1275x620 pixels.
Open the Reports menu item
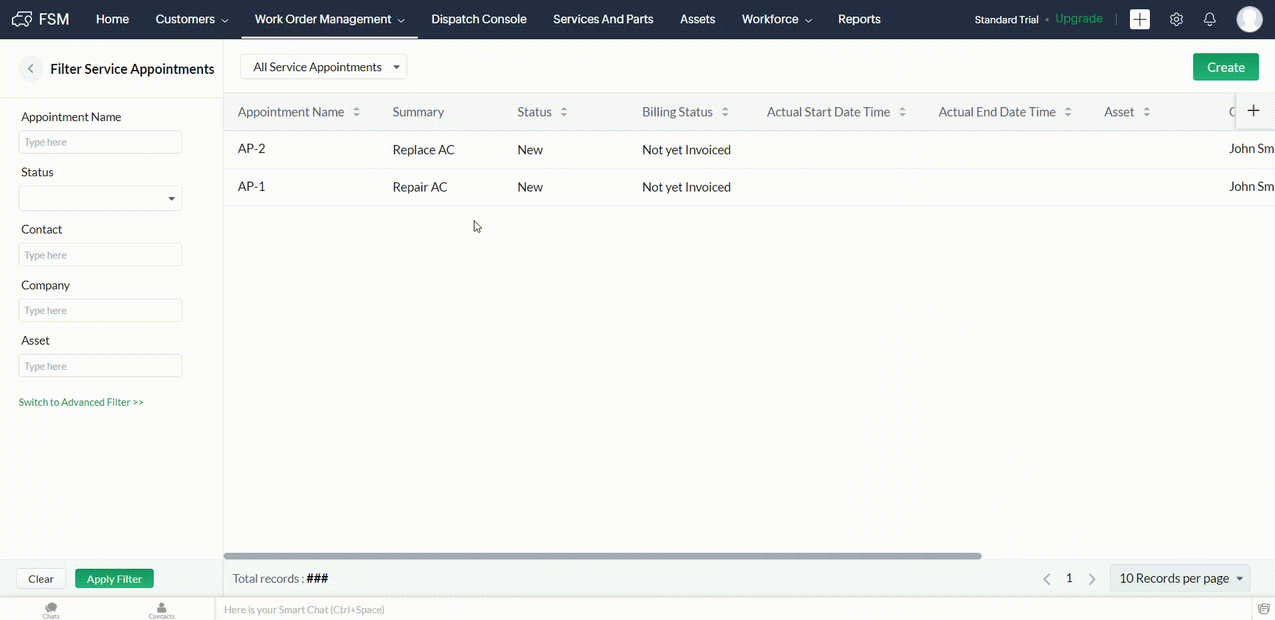(x=858, y=19)
